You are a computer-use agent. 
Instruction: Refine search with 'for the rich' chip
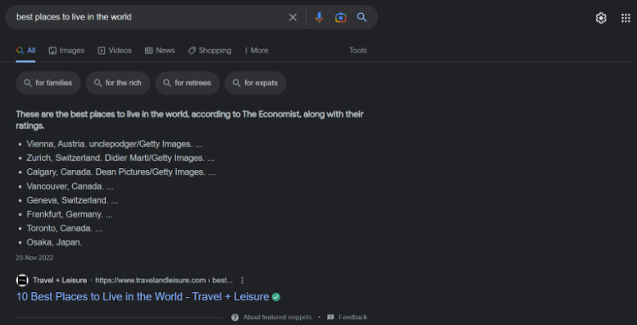pos(118,83)
